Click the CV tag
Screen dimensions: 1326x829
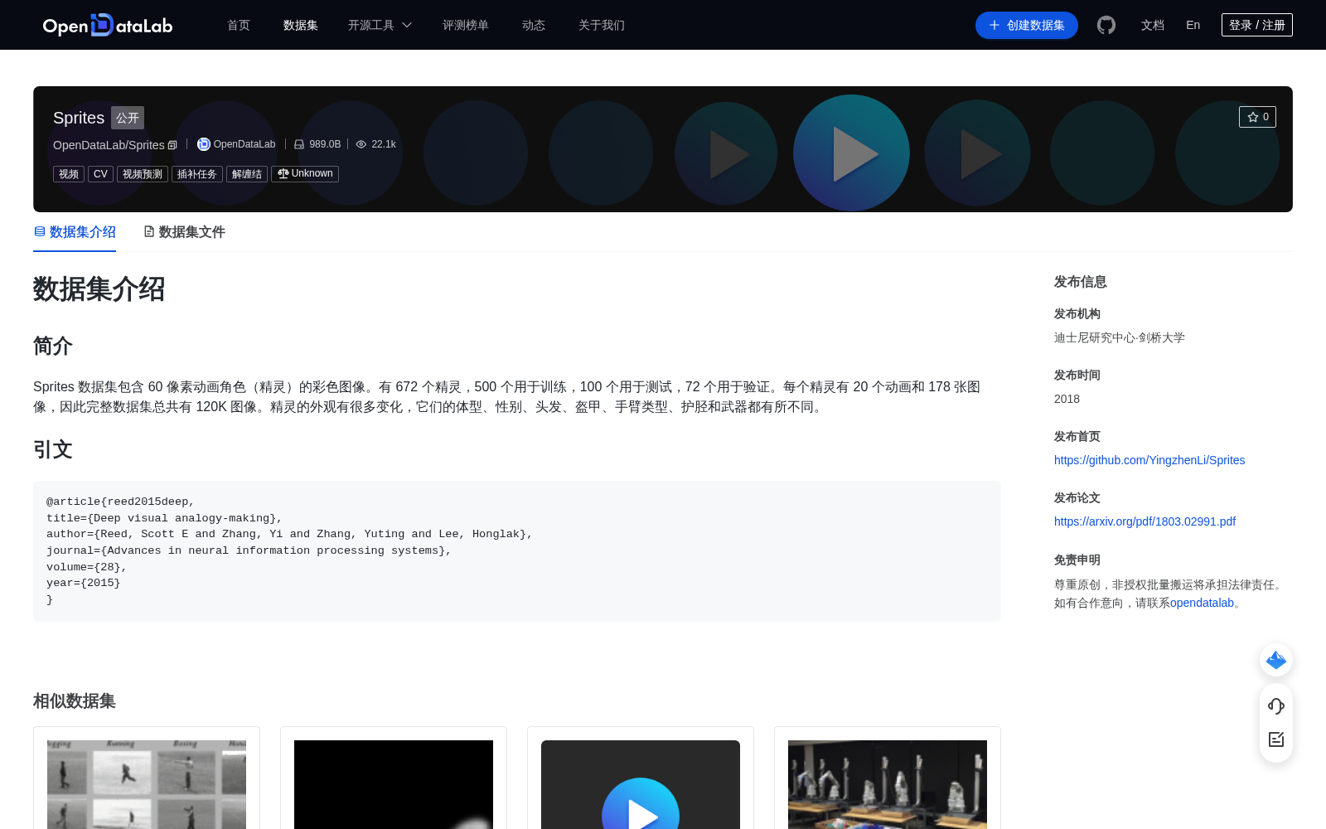point(100,174)
